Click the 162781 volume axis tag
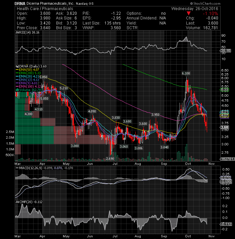The height and width of the screenshot is (239, 235). 227,159
